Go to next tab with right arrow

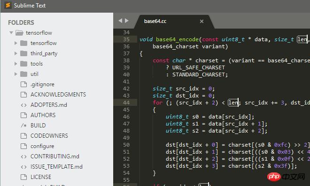tap(127, 21)
